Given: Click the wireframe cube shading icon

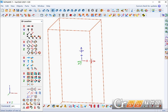Looking at the screenshot, I should pyautogui.click(x=42, y=15).
